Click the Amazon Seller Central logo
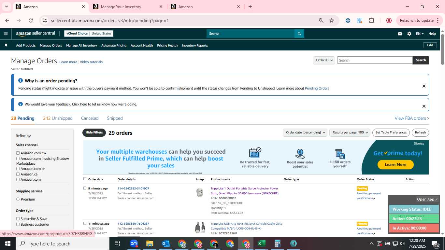This screenshot has height=250, width=445. click(x=36, y=34)
